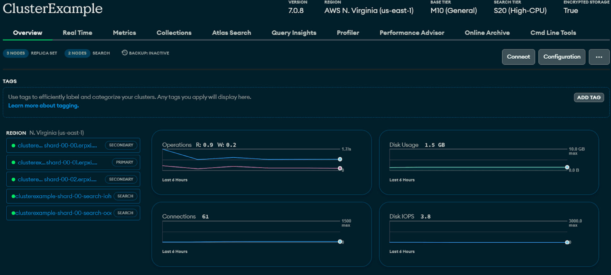The width and height of the screenshot is (611, 275).
Task: Click the Disk IOPS chart endpoint marker
Action: click(x=567, y=242)
